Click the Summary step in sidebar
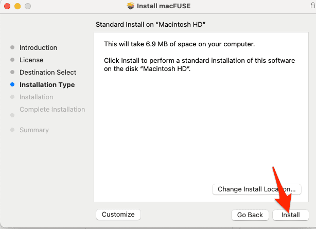The height and width of the screenshot is (229, 316). (x=34, y=130)
